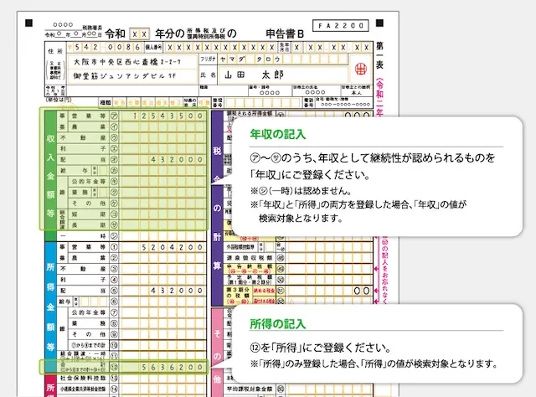This screenshot has height=397, width=536.
Task: Click the 合計 total value 5636200
Action: click(173, 367)
